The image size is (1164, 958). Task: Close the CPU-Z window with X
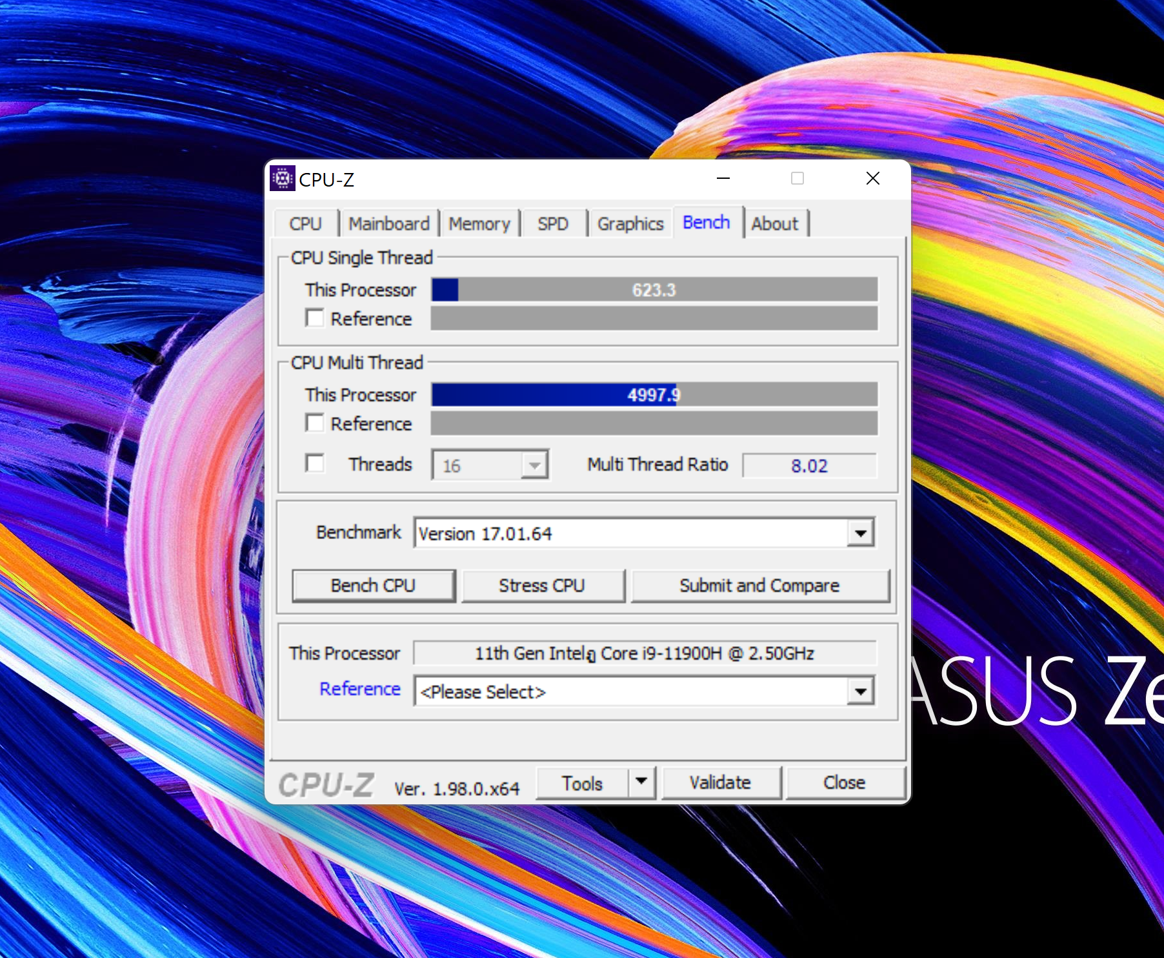pos(873,178)
